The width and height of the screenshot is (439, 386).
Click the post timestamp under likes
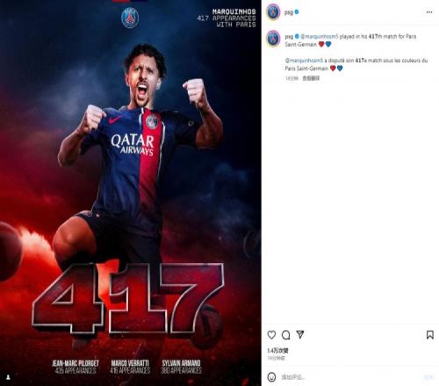[276, 358]
